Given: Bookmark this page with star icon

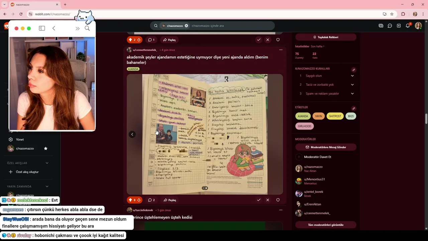Looking at the screenshot, I should coord(392,14).
